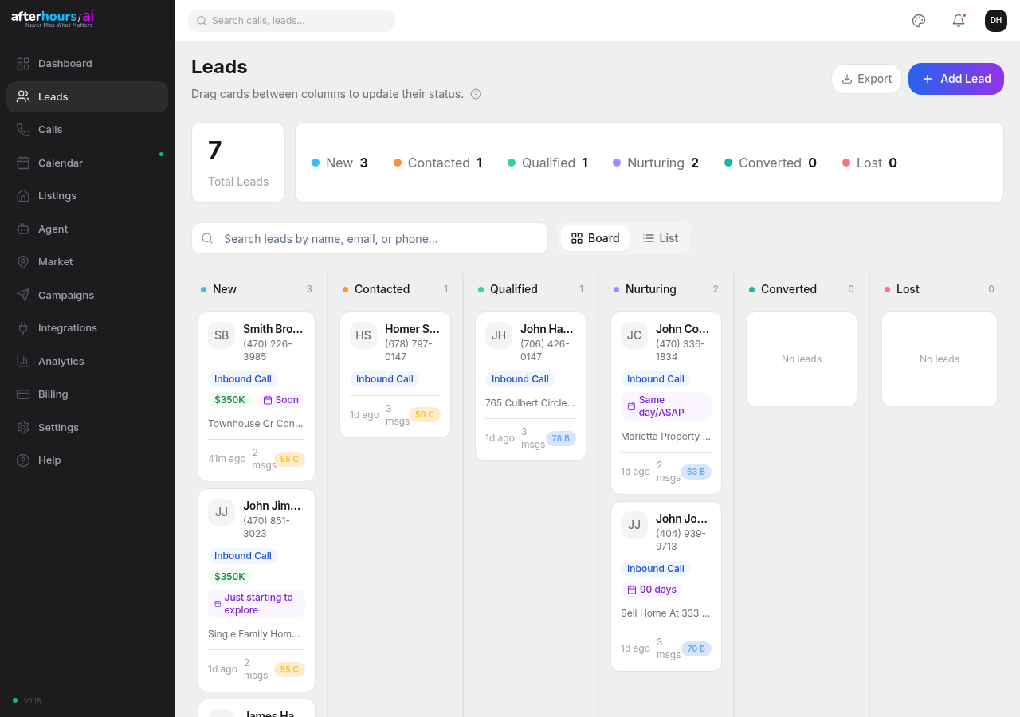Click the Export button

[x=866, y=79]
